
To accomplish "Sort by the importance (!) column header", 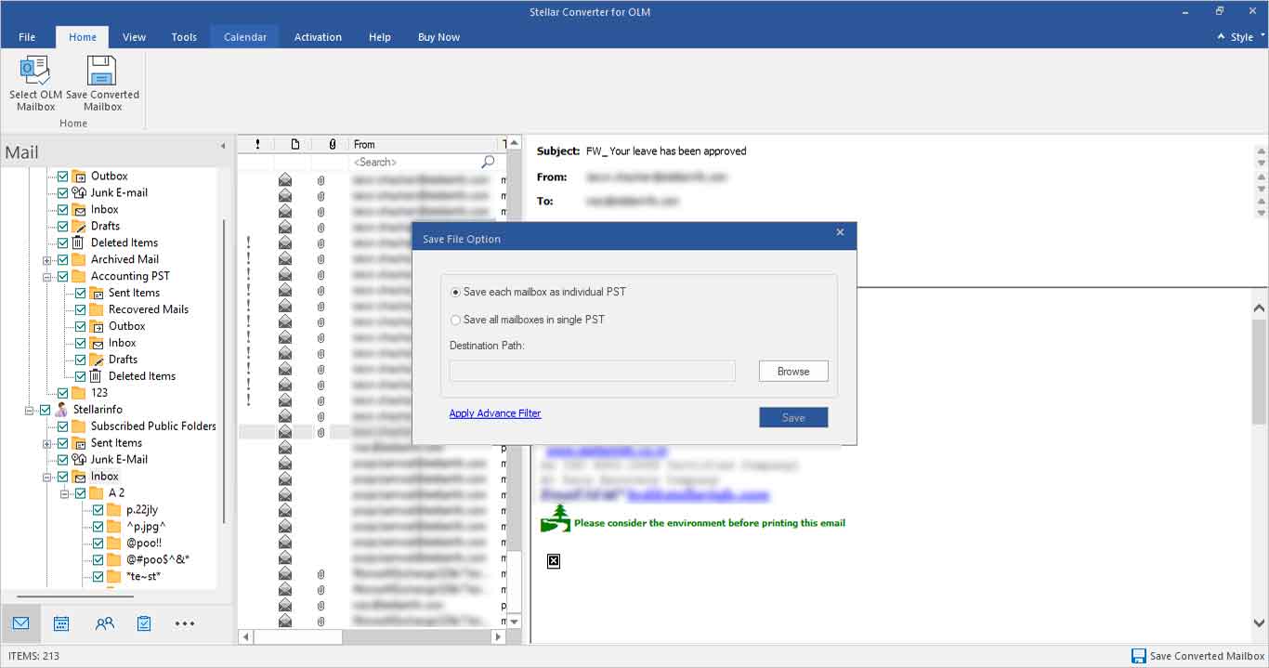I will [x=257, y=144].
